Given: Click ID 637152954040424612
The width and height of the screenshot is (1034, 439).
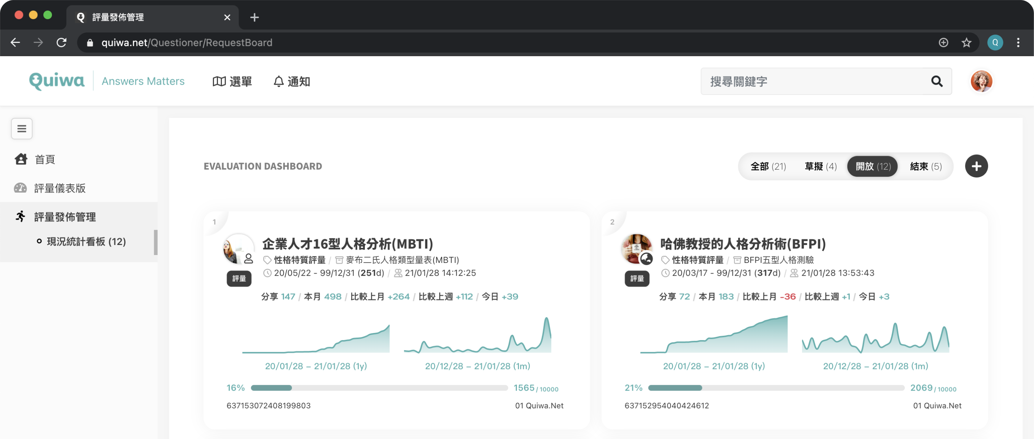Looking at the screenshot, I should 667,406.
